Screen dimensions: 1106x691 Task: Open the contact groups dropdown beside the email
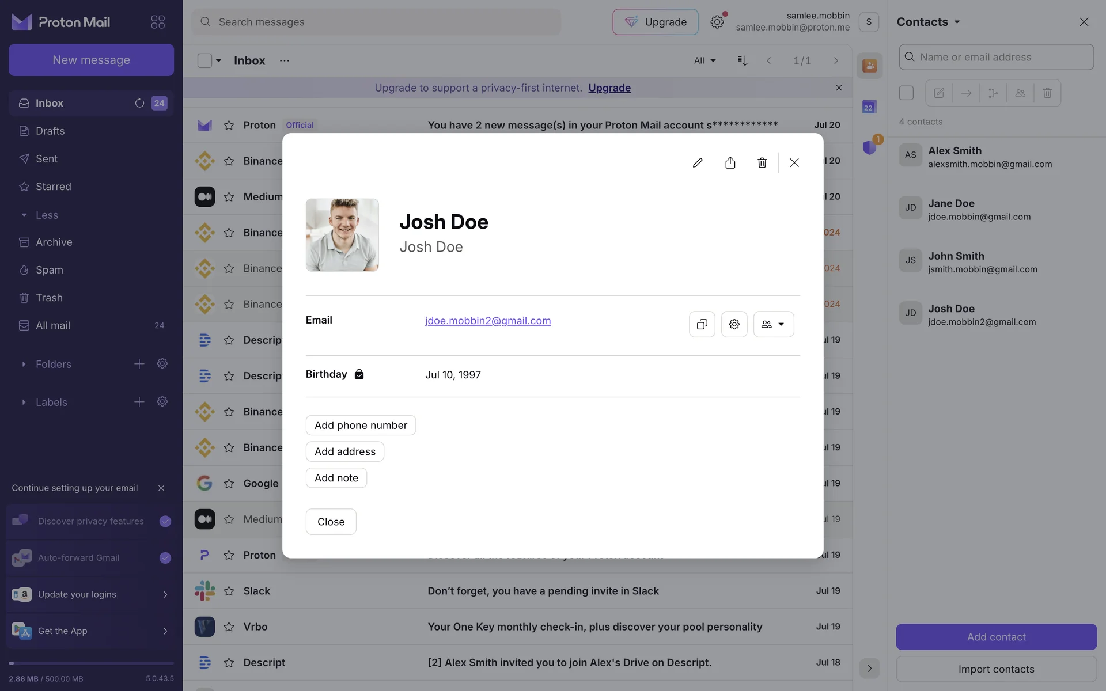[773, 324]
